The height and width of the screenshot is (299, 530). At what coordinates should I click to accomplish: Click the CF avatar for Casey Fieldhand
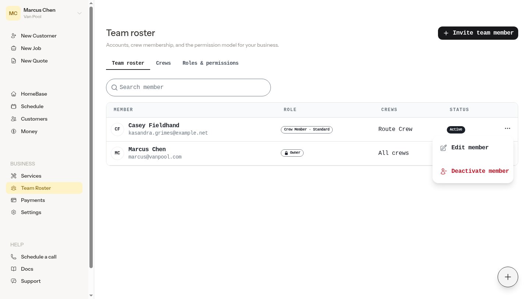click(x=117, y=129)
